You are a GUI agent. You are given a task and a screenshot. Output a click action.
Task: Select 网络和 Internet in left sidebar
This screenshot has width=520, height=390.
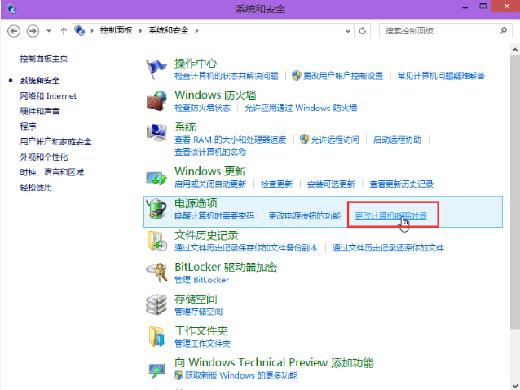(47, 95)
